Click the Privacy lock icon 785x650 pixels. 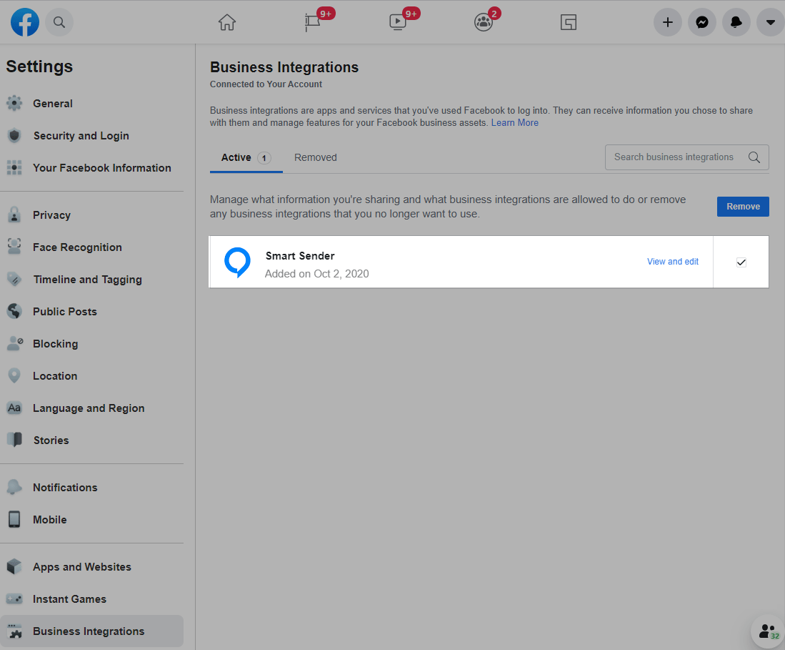click(x=14, y=215)
